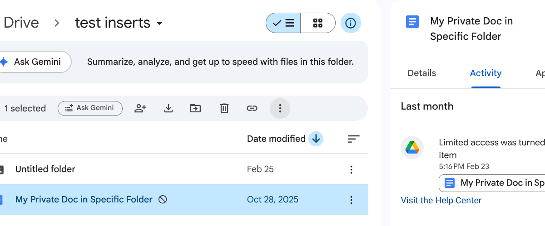Screen dimensions: 545x226
Task: Move selected item to trash
Action: coord(224,108)
